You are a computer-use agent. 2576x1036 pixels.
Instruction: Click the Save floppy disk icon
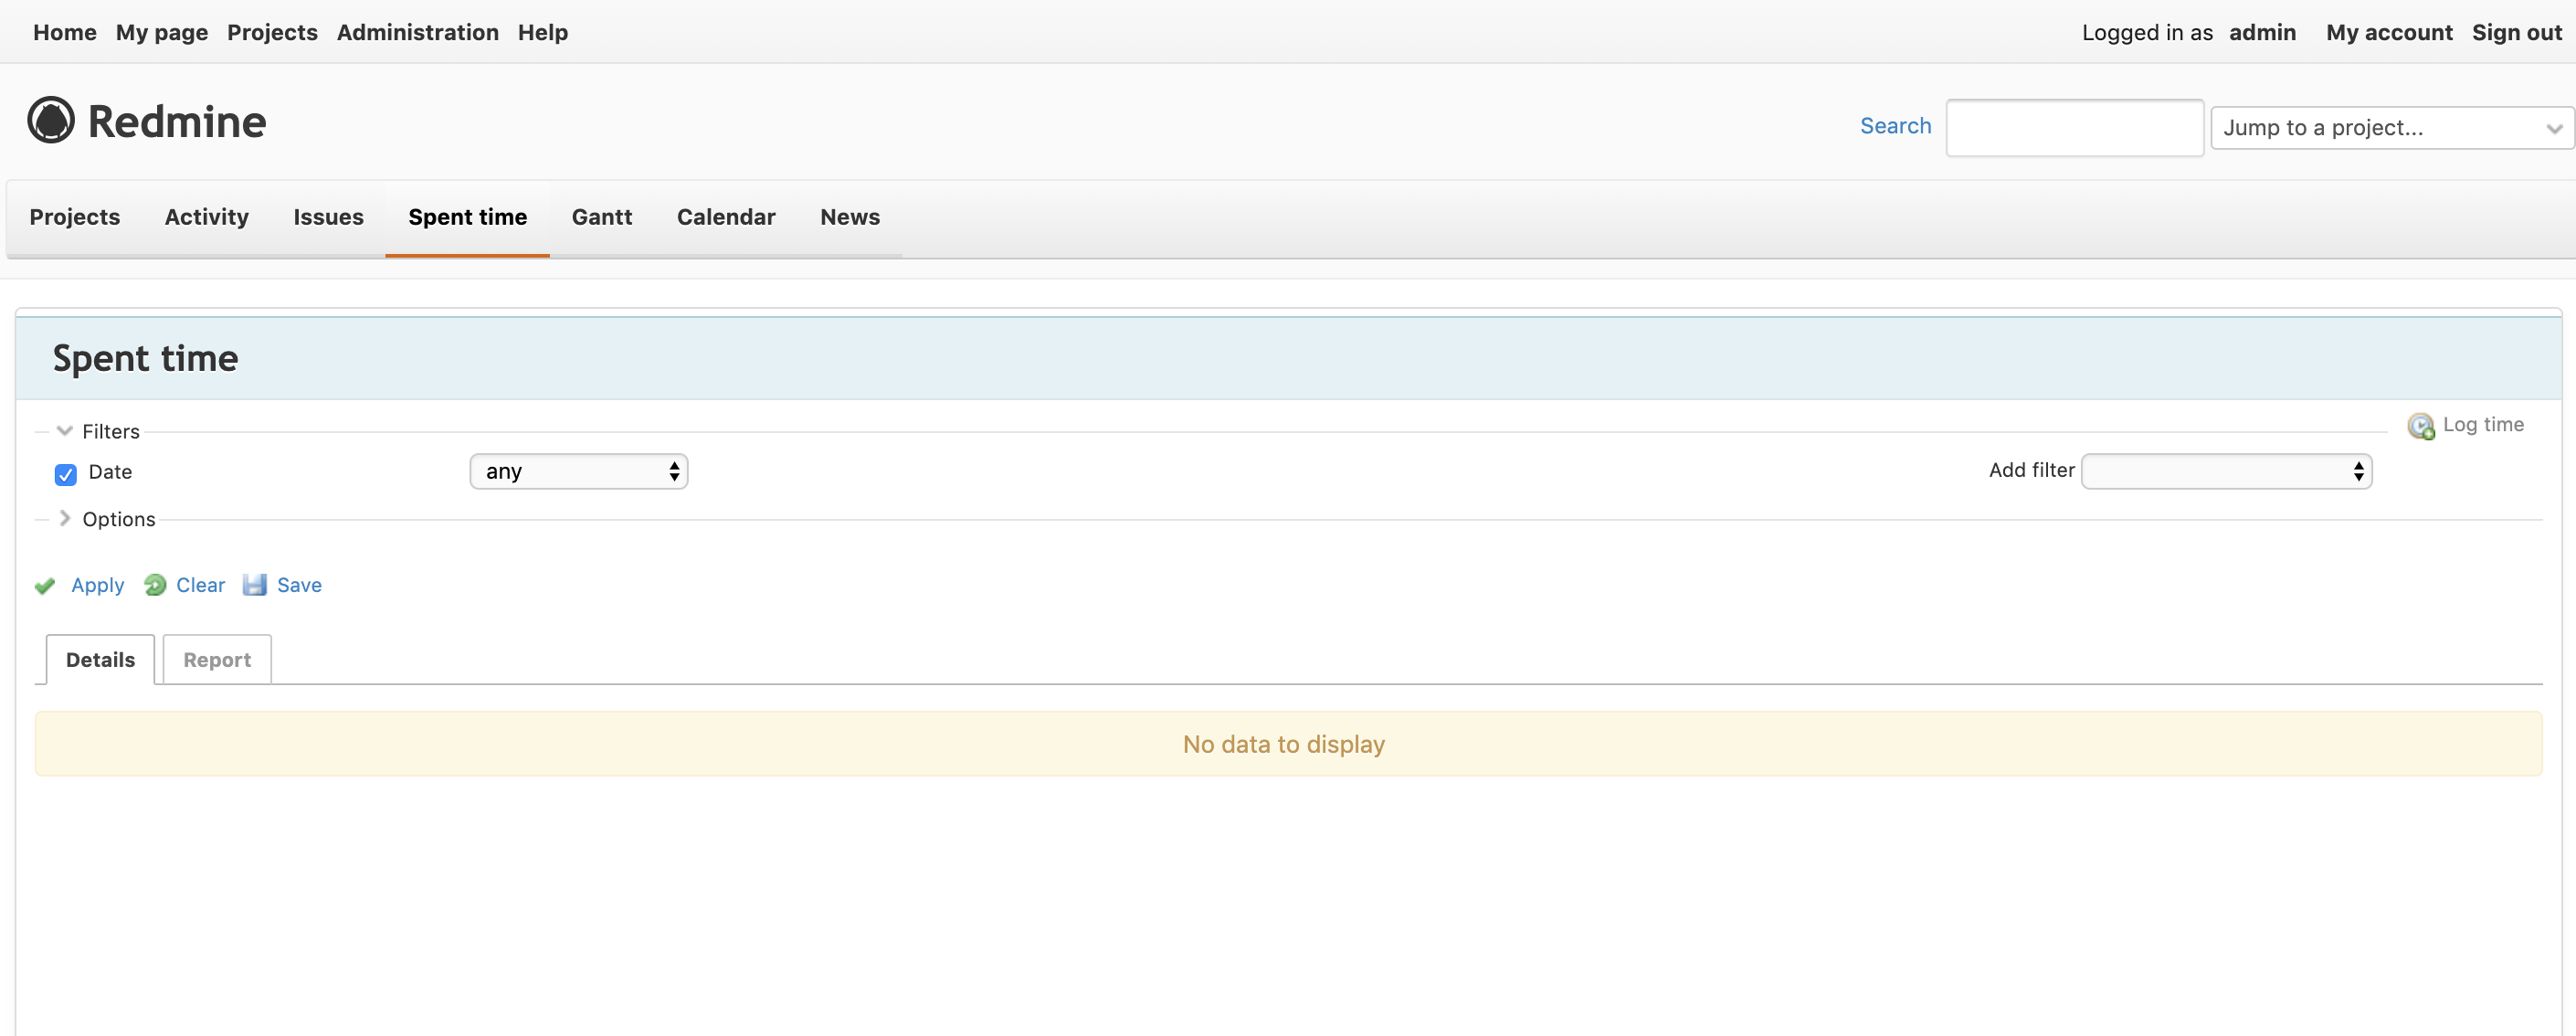[256, 585]
